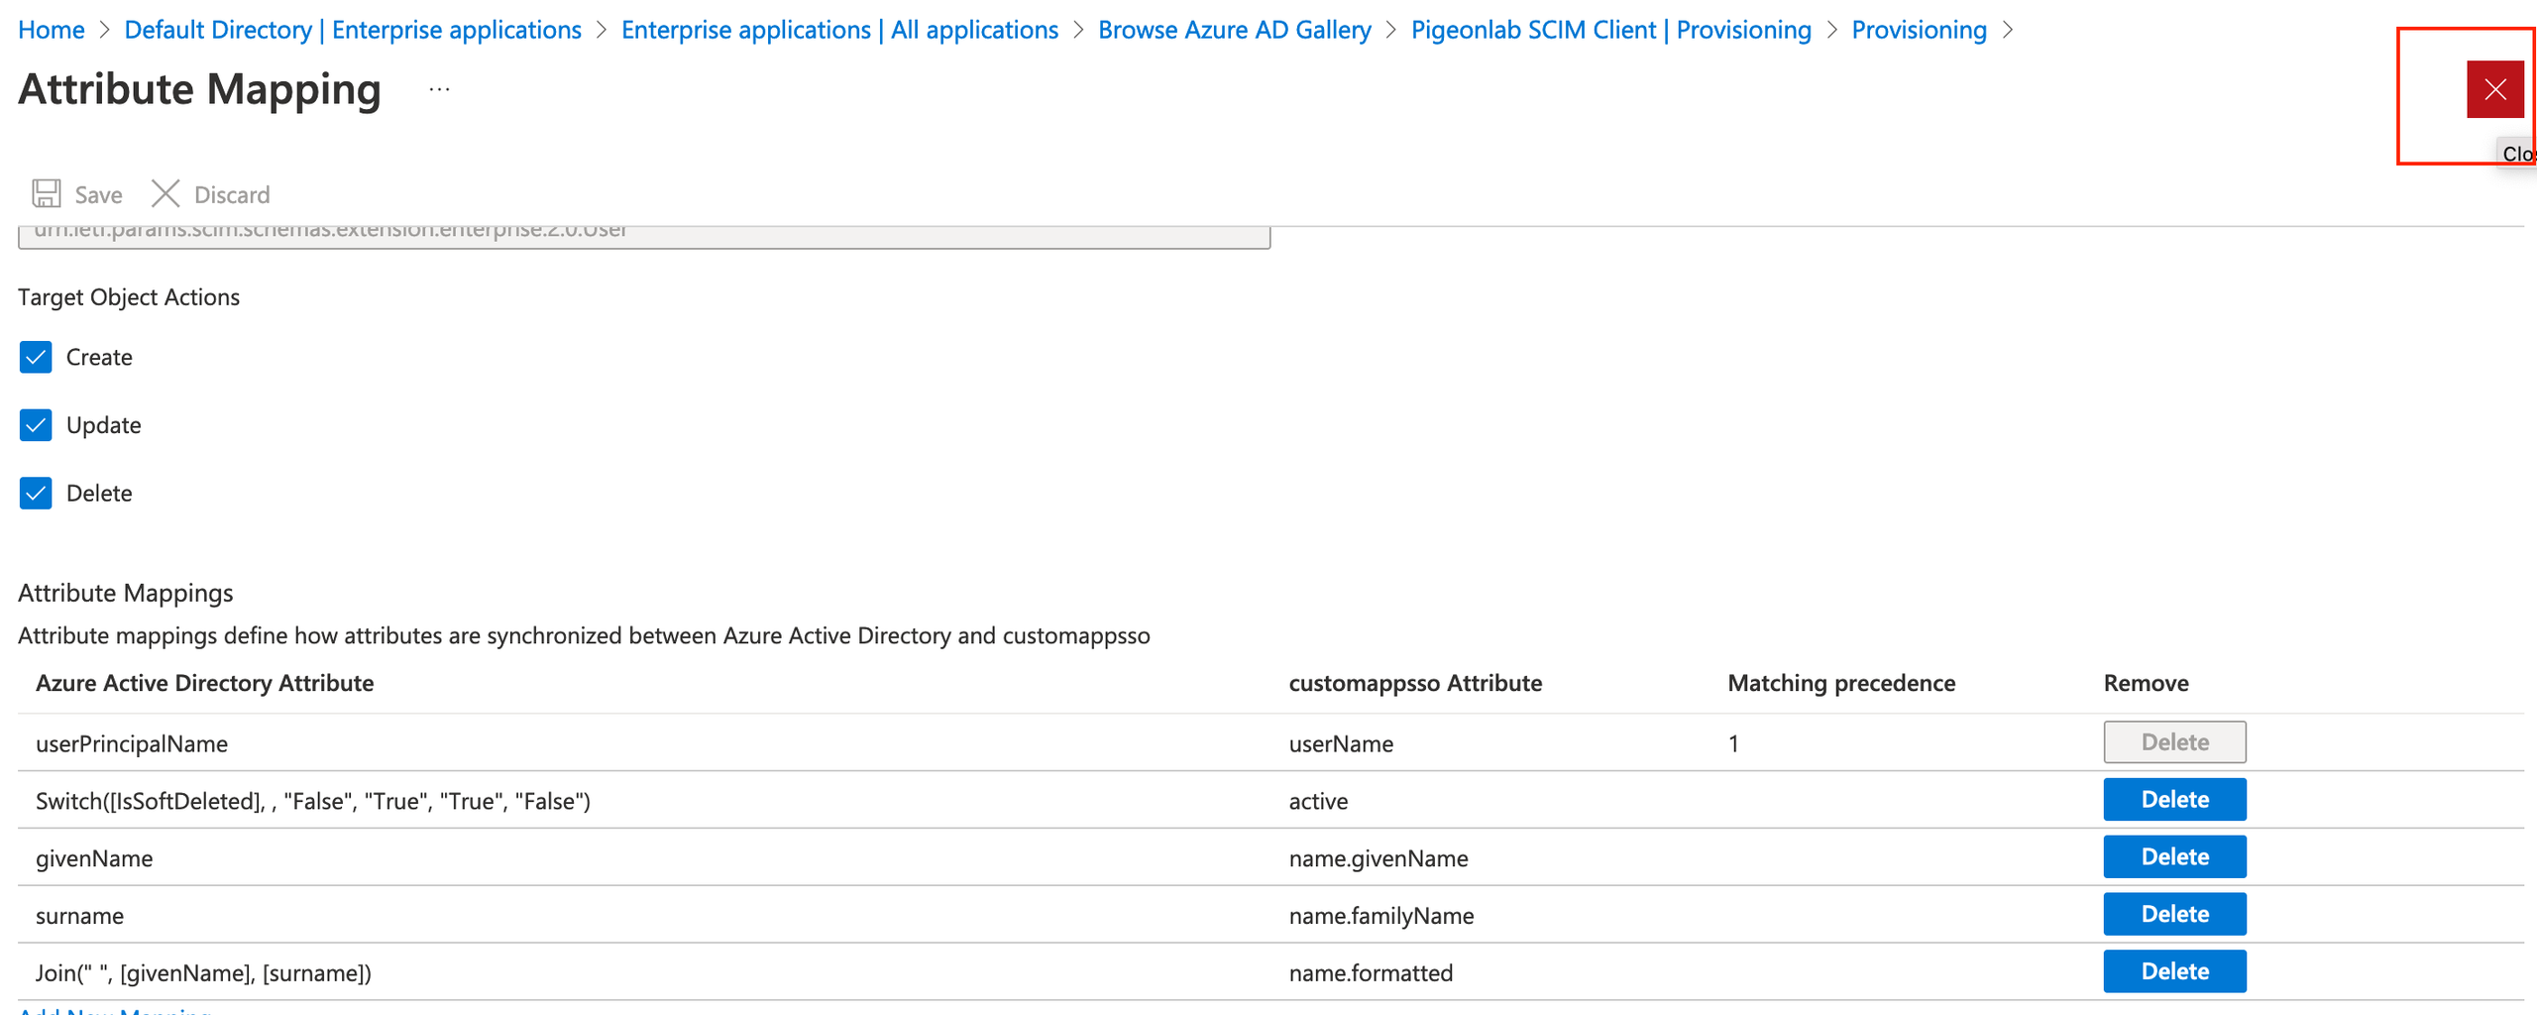Image resolution: width=2537 pixels, height=1015 pixels.
Task: Select the surname source attribute
Action: [x=79, y=916]
